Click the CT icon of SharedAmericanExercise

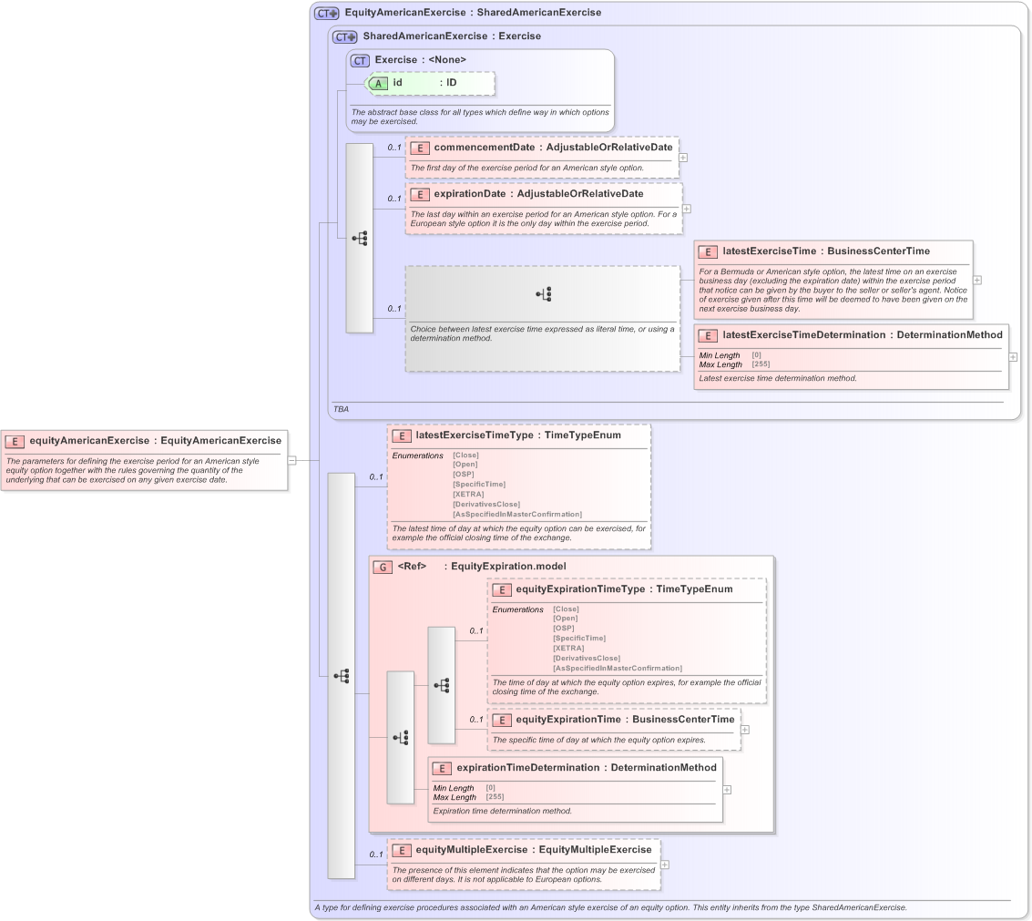click(x=345, y=36)
